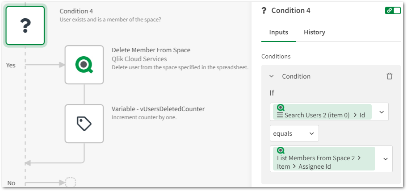Click the Delete Member From Space title

151,50
